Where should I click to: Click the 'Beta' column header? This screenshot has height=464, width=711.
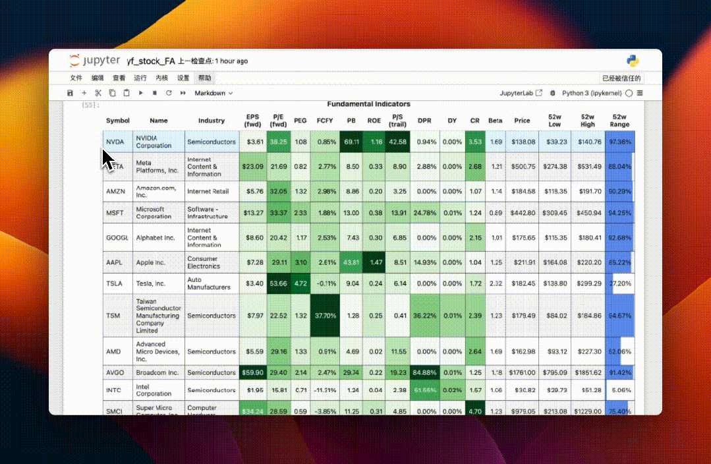(495, 121)
